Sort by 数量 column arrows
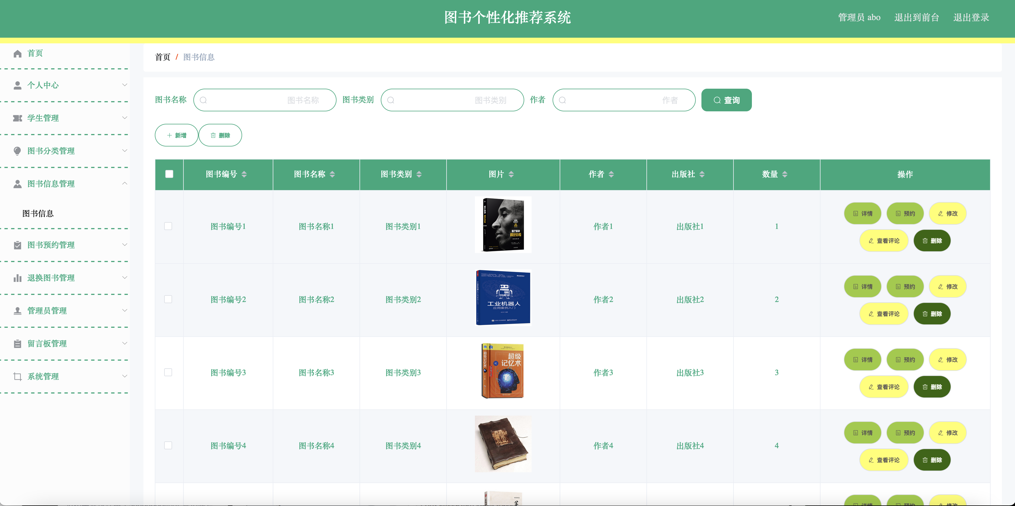This screenshot has width=1015, height=506. 785,175
